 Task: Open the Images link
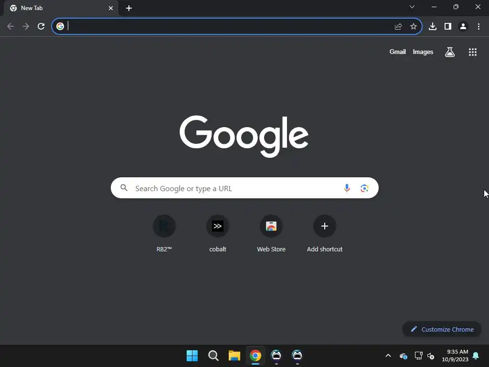coord(423,52)
